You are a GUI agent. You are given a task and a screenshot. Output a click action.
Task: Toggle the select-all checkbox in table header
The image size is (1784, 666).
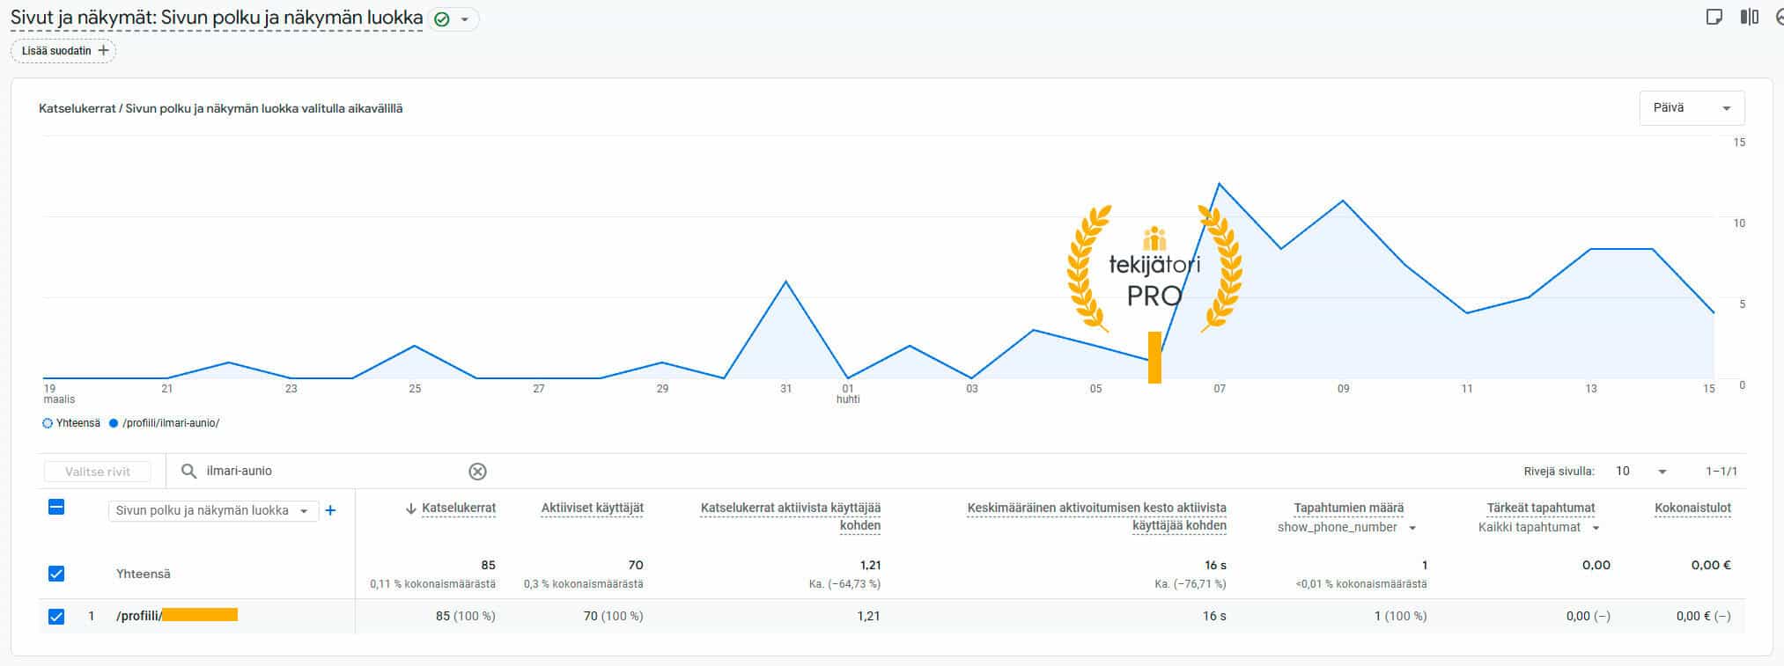click(56, 507)
